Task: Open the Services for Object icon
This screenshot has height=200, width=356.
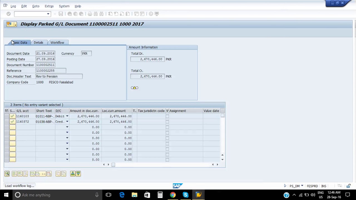Action: (x=11, y=24)
